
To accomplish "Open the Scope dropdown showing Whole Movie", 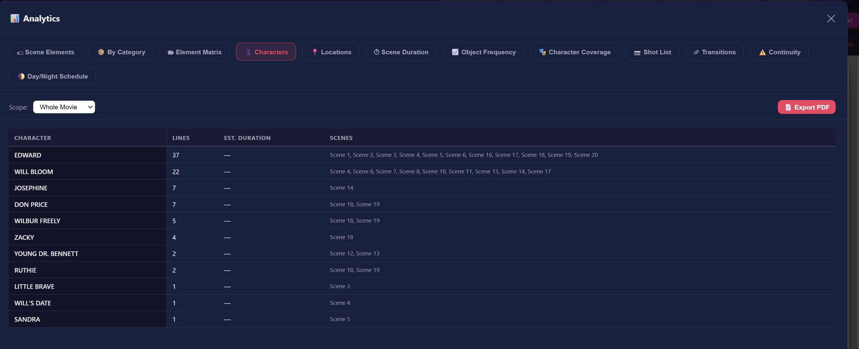I will point(64,107).
